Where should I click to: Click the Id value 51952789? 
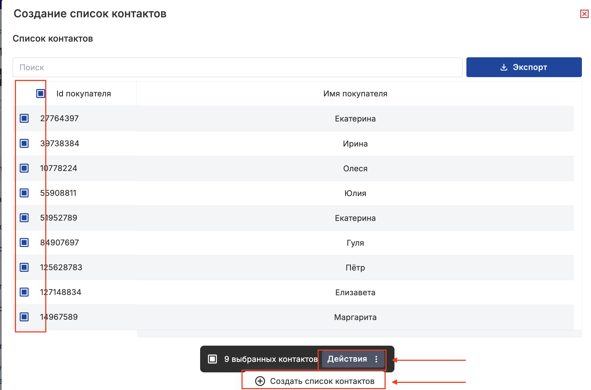[x=59, y=218]
